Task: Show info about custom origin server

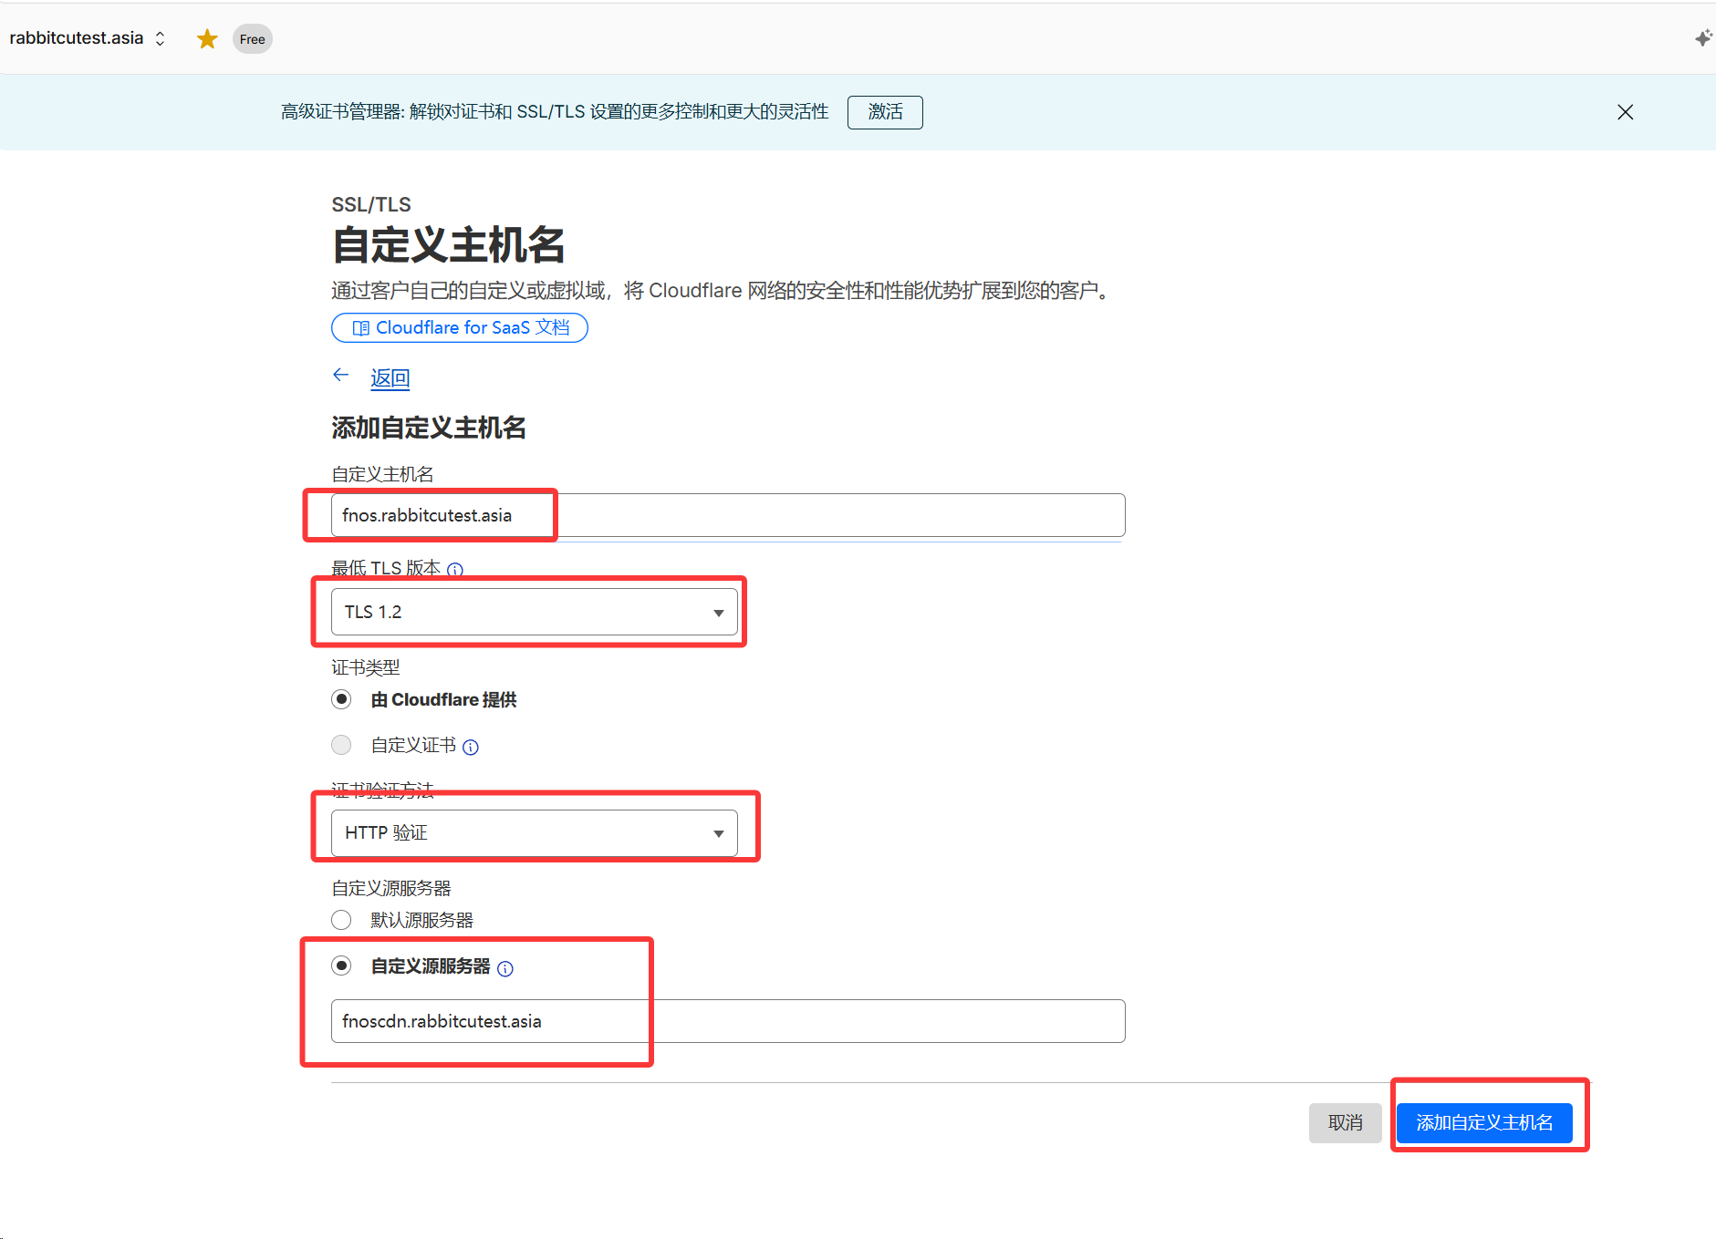Action: click(x=505, y=968)
